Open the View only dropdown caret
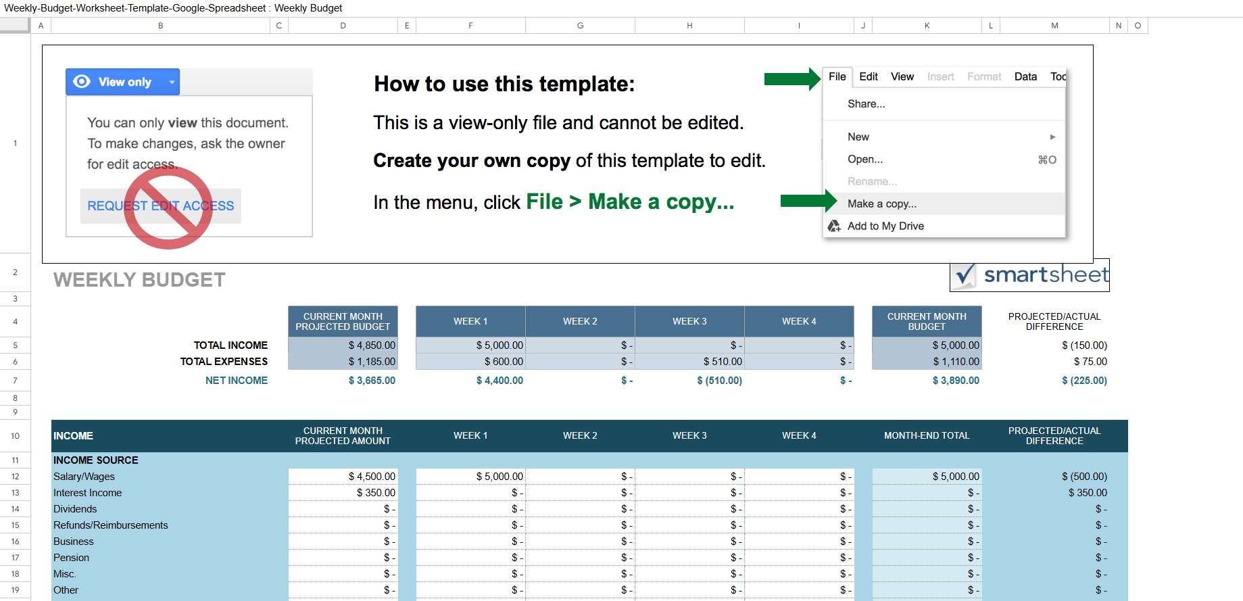 pyautogui.click(x=172, y=82)
